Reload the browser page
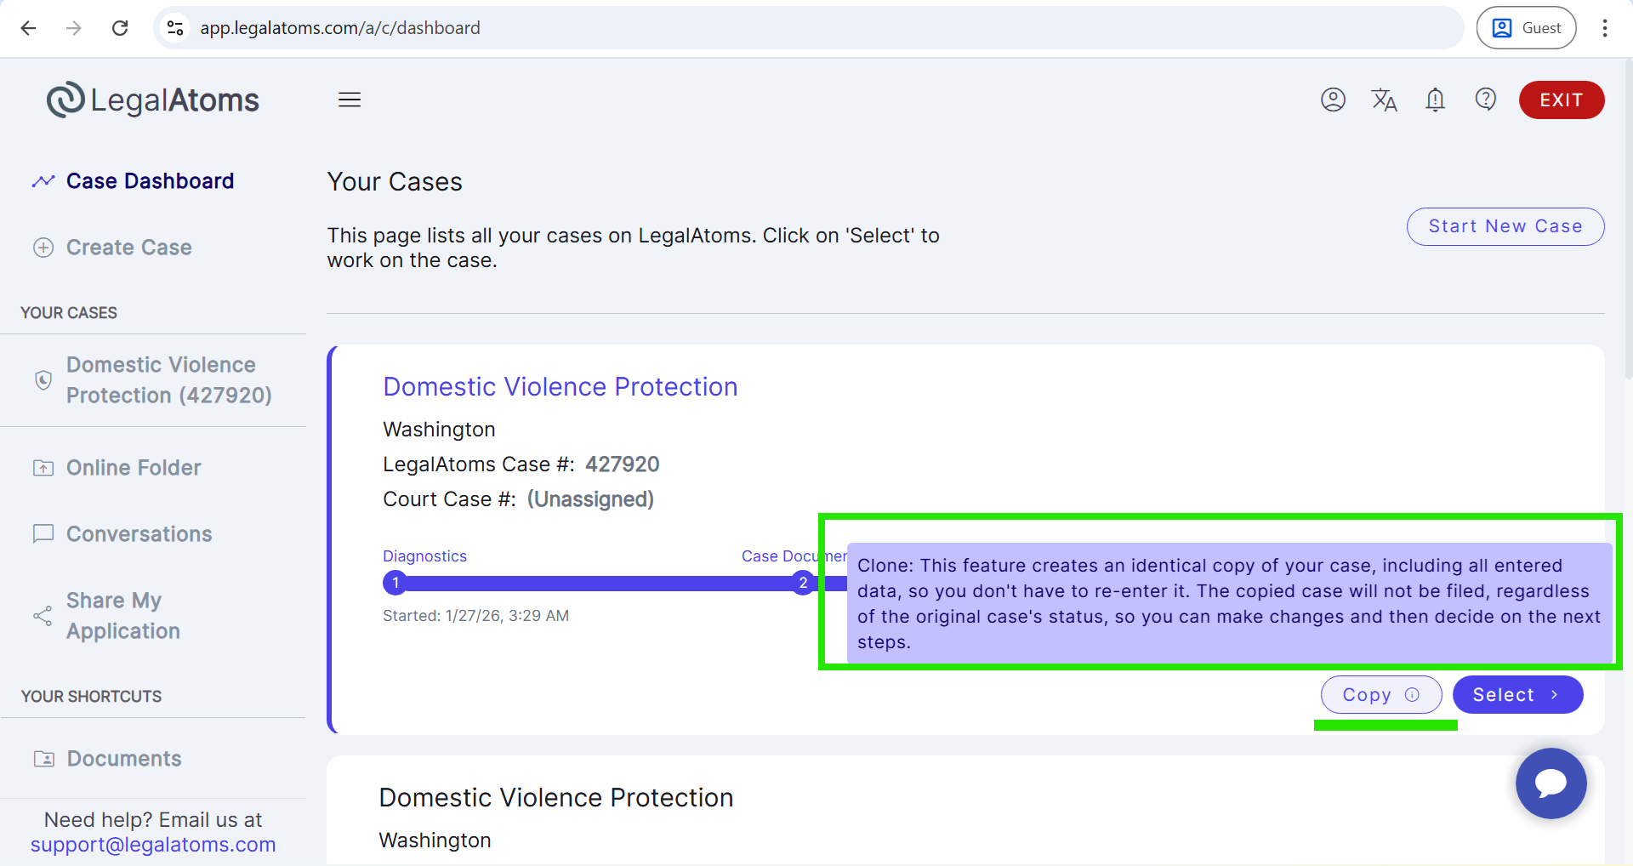 point(120,28)
